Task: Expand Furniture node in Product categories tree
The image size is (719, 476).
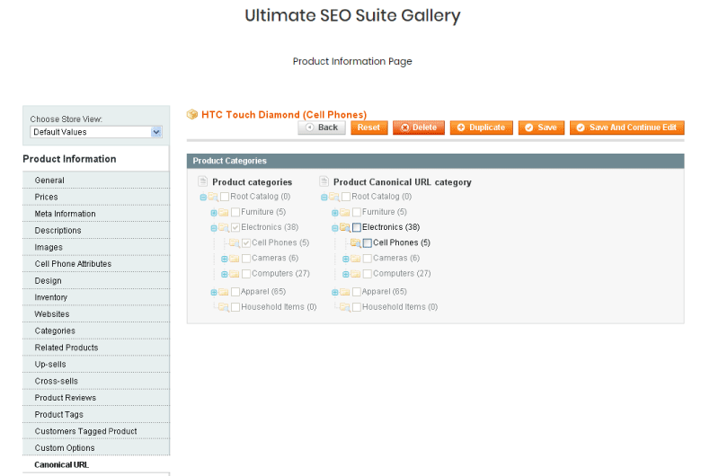Action: (214, 213)
